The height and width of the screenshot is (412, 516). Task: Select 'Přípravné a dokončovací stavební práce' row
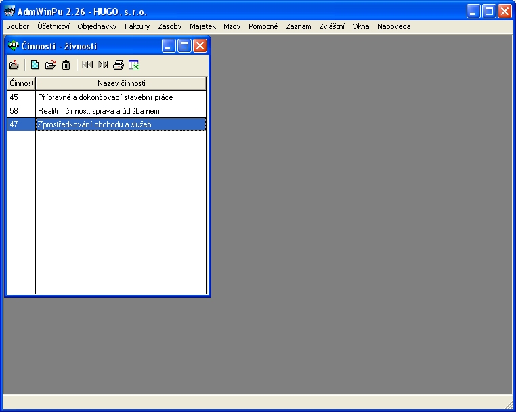click(x=121, y=97)
